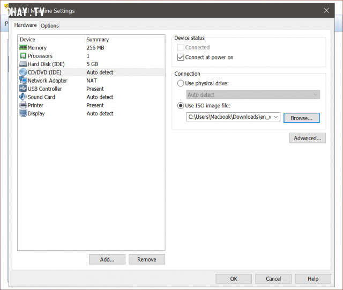
Task: Open the Auto detect physical drive dropdown
Action: 253,95
